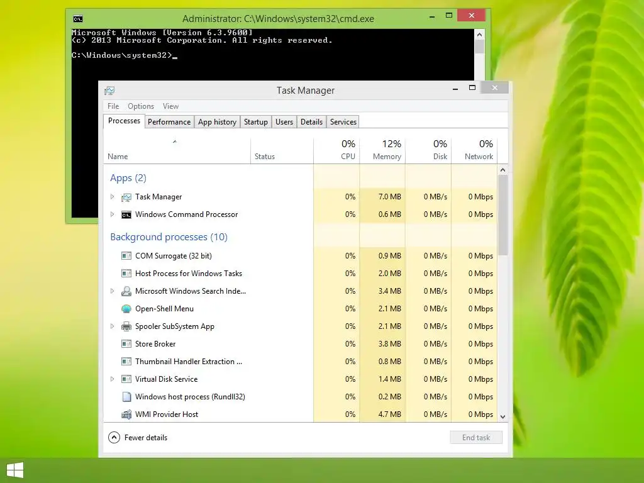The height and width of the screenshot is (483, 644).
Task: Sort by the Status column header
Action: 282,151
